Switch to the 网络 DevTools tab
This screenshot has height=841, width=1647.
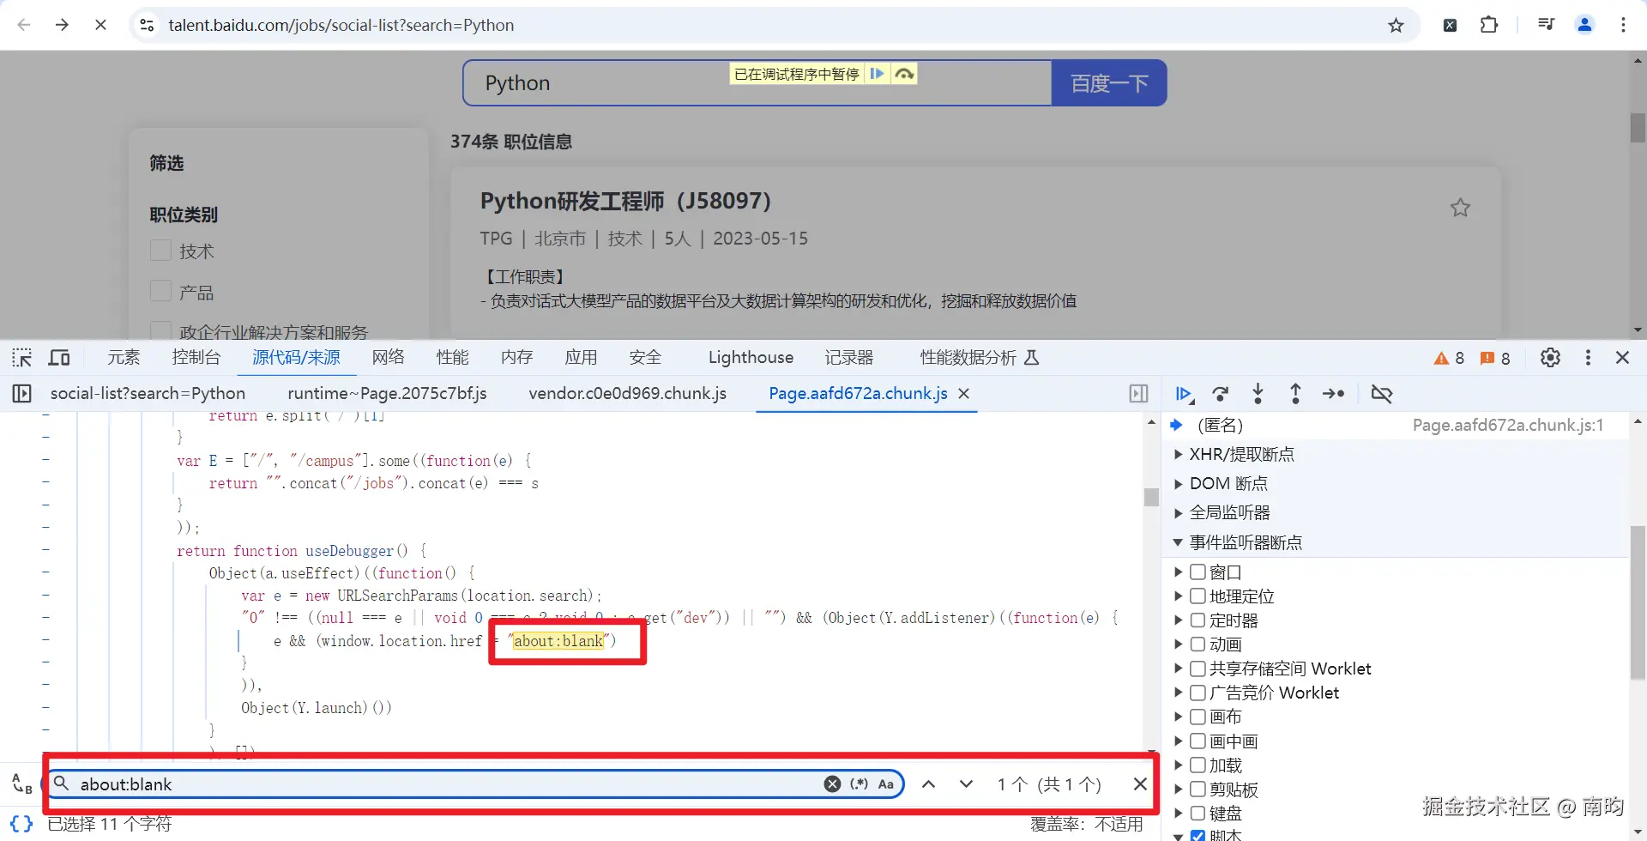click(x=388, y=357)
